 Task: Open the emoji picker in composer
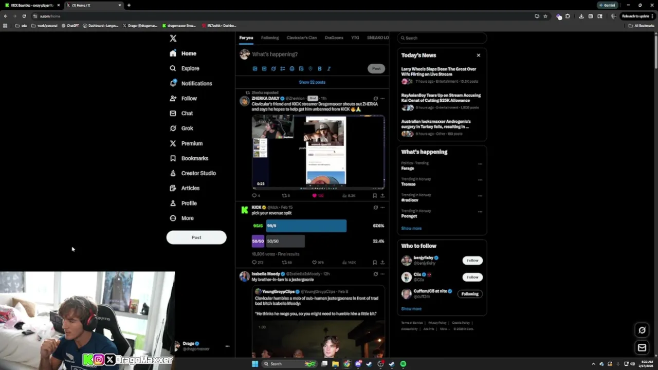292,68
